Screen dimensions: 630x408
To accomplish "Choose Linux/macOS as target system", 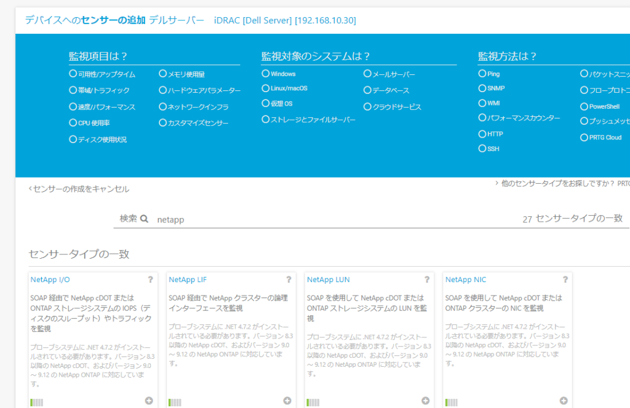I will pos(266,88).
